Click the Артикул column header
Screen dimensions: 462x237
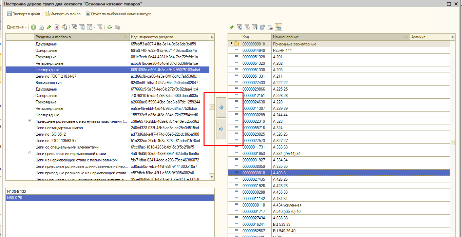point(430,37)
